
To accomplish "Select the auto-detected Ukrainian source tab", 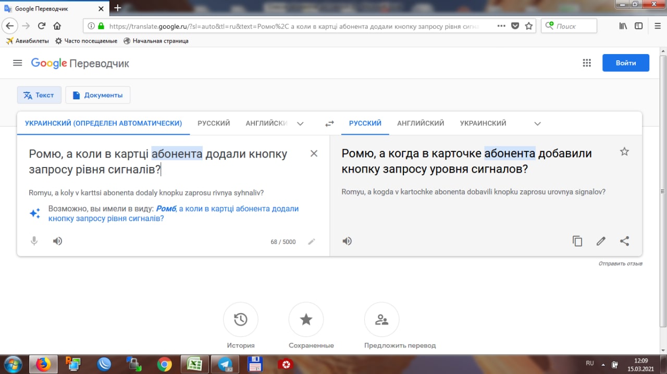I will [x=103, y=123].
